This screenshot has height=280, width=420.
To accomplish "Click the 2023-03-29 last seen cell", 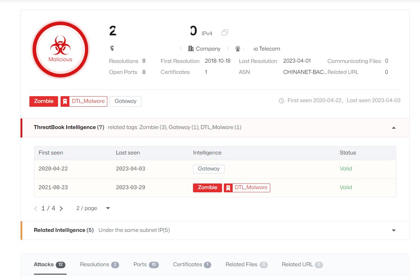I will tap(130, 187).
